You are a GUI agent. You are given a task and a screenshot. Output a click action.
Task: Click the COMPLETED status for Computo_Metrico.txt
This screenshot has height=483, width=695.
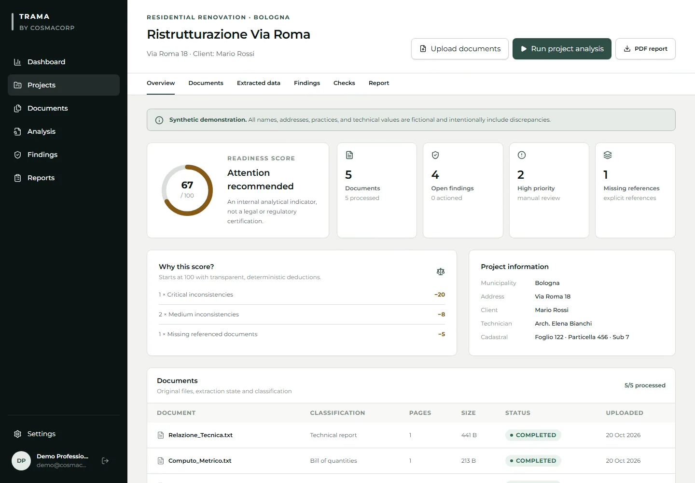tap(533, 461)
